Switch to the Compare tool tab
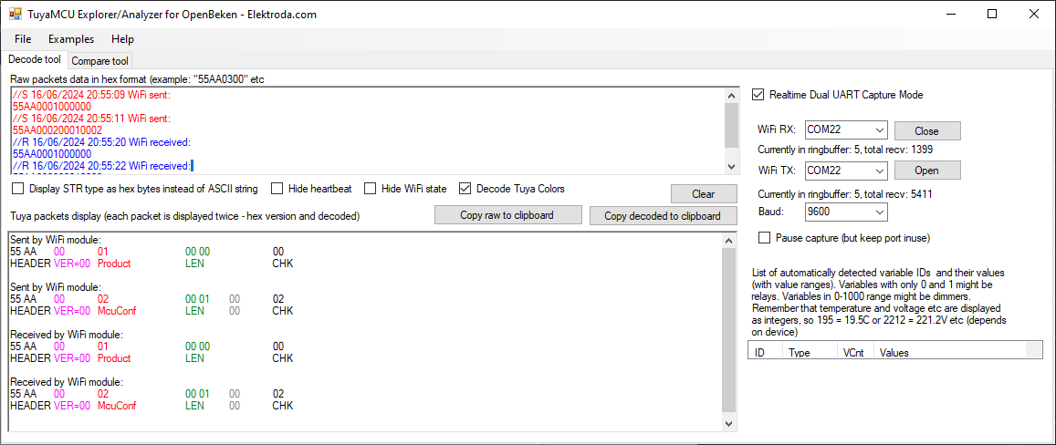Viewport: 1056px width, 445px height. pos(99,60)
